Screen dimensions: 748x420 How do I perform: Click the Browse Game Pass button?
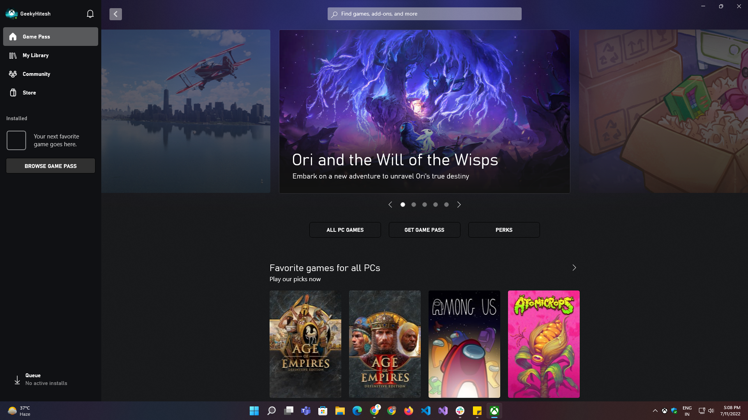(x=51, y=166)
